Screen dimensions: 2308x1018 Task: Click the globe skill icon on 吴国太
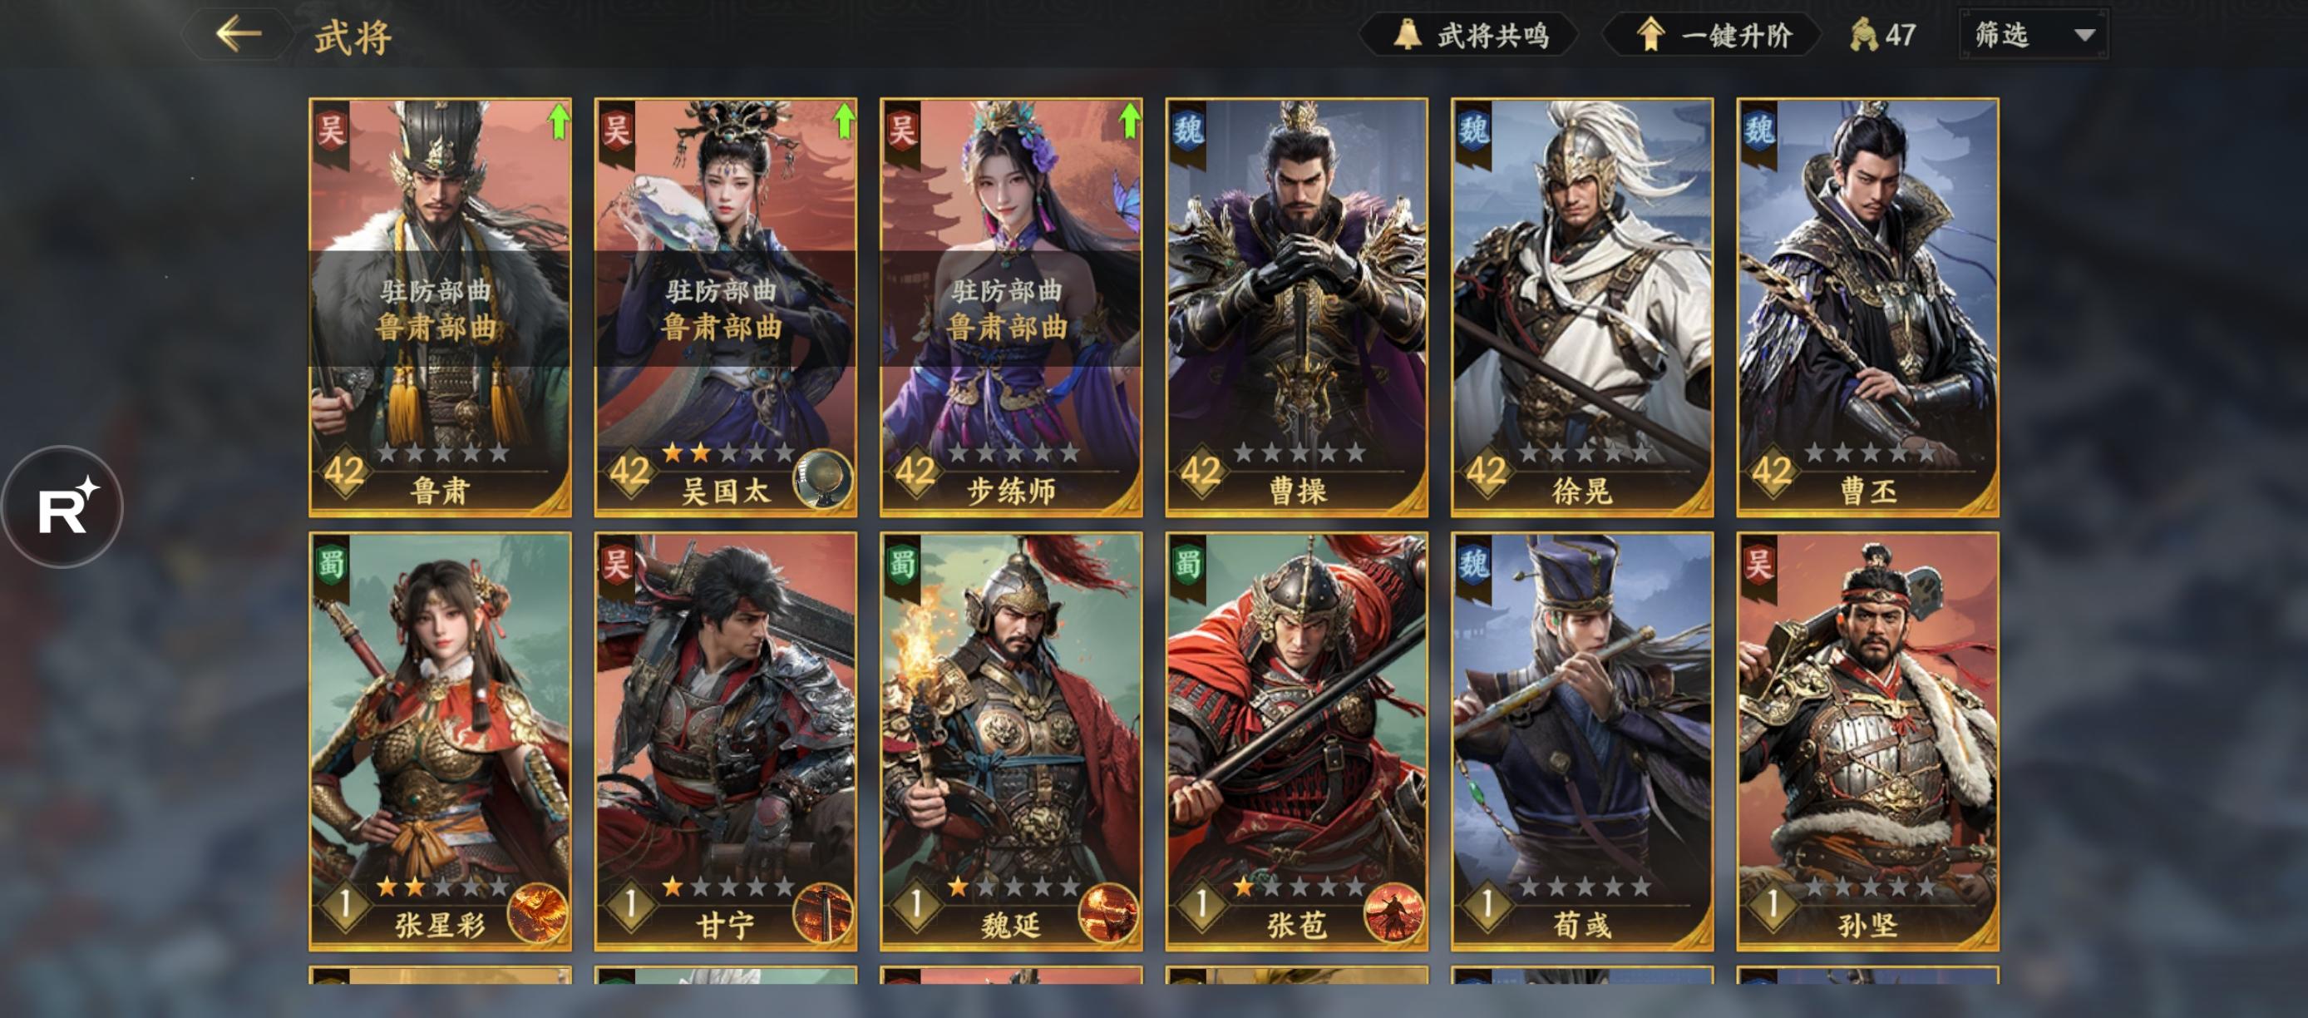pyautogui.click(x=822, y=479)
